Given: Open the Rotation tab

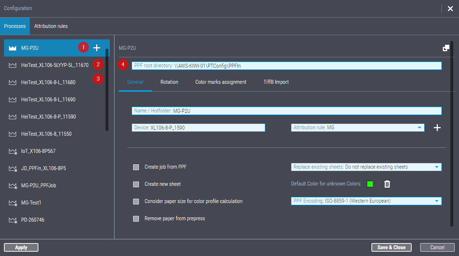Looking at the screenshot, I should point(169,82).
